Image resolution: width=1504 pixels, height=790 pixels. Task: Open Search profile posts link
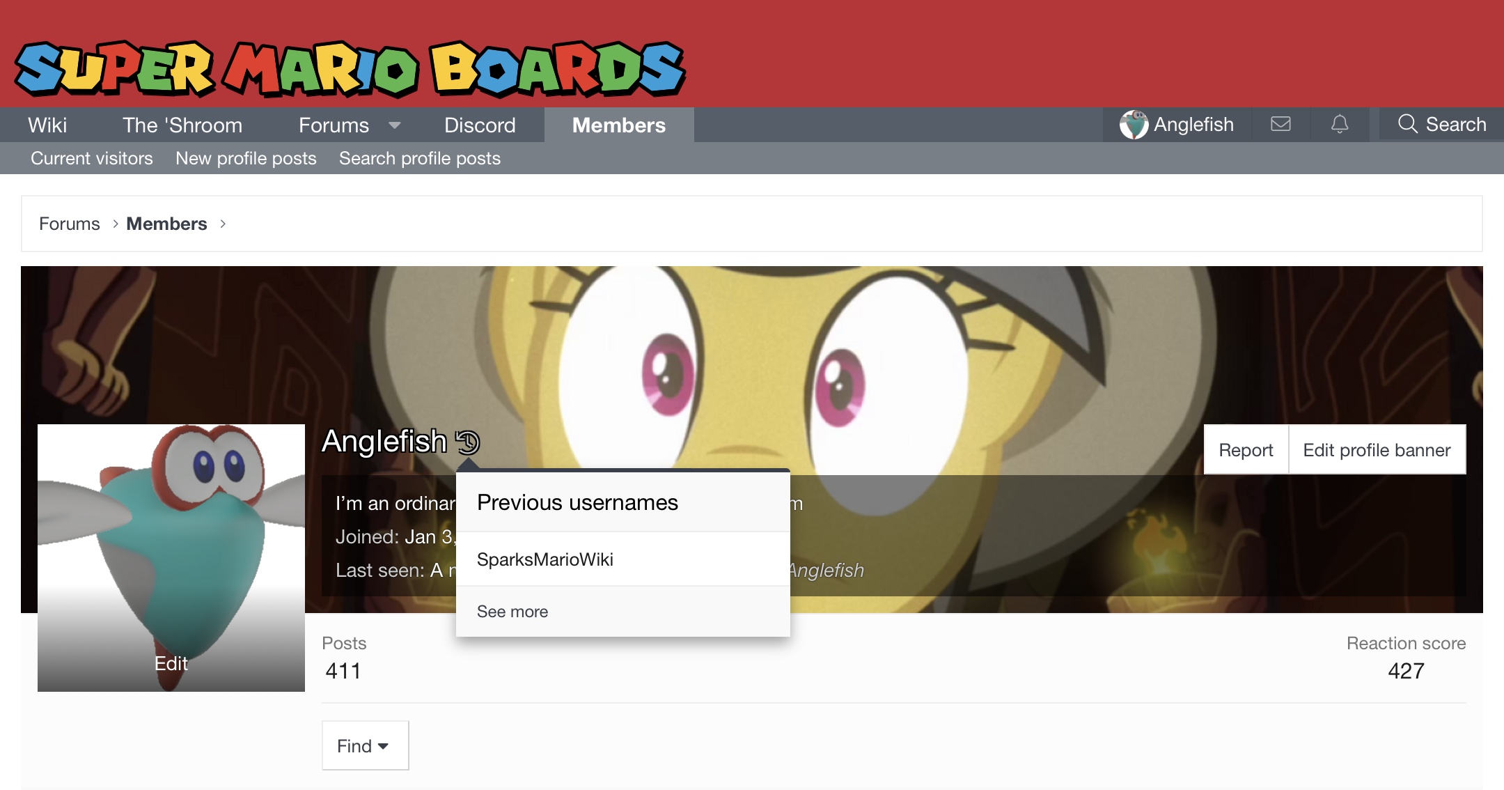pyautogui.click(x=420, y=158)
